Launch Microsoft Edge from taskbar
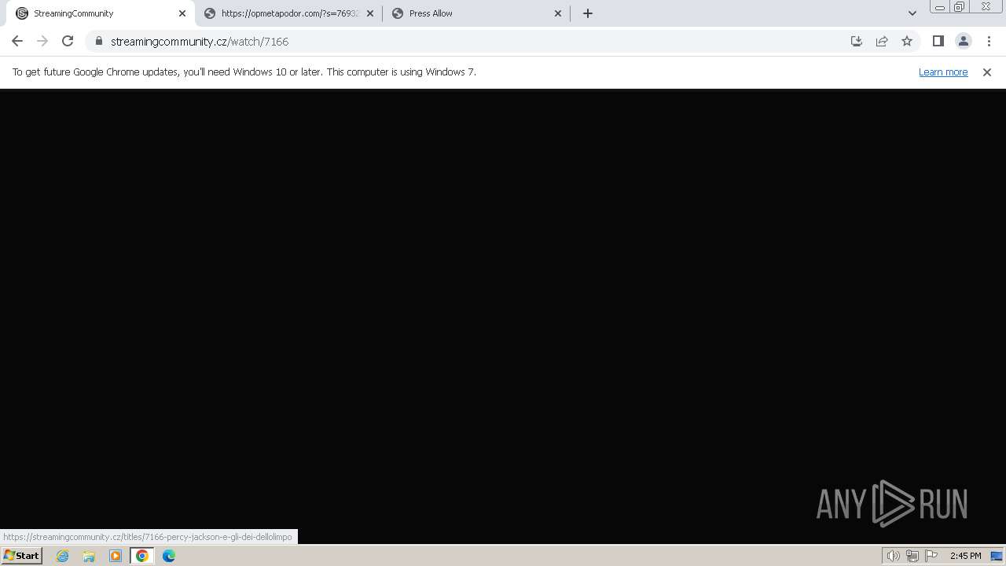 pos(169,556)
